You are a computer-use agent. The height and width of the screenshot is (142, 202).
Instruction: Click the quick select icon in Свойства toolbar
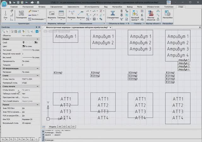click(23, 31)
